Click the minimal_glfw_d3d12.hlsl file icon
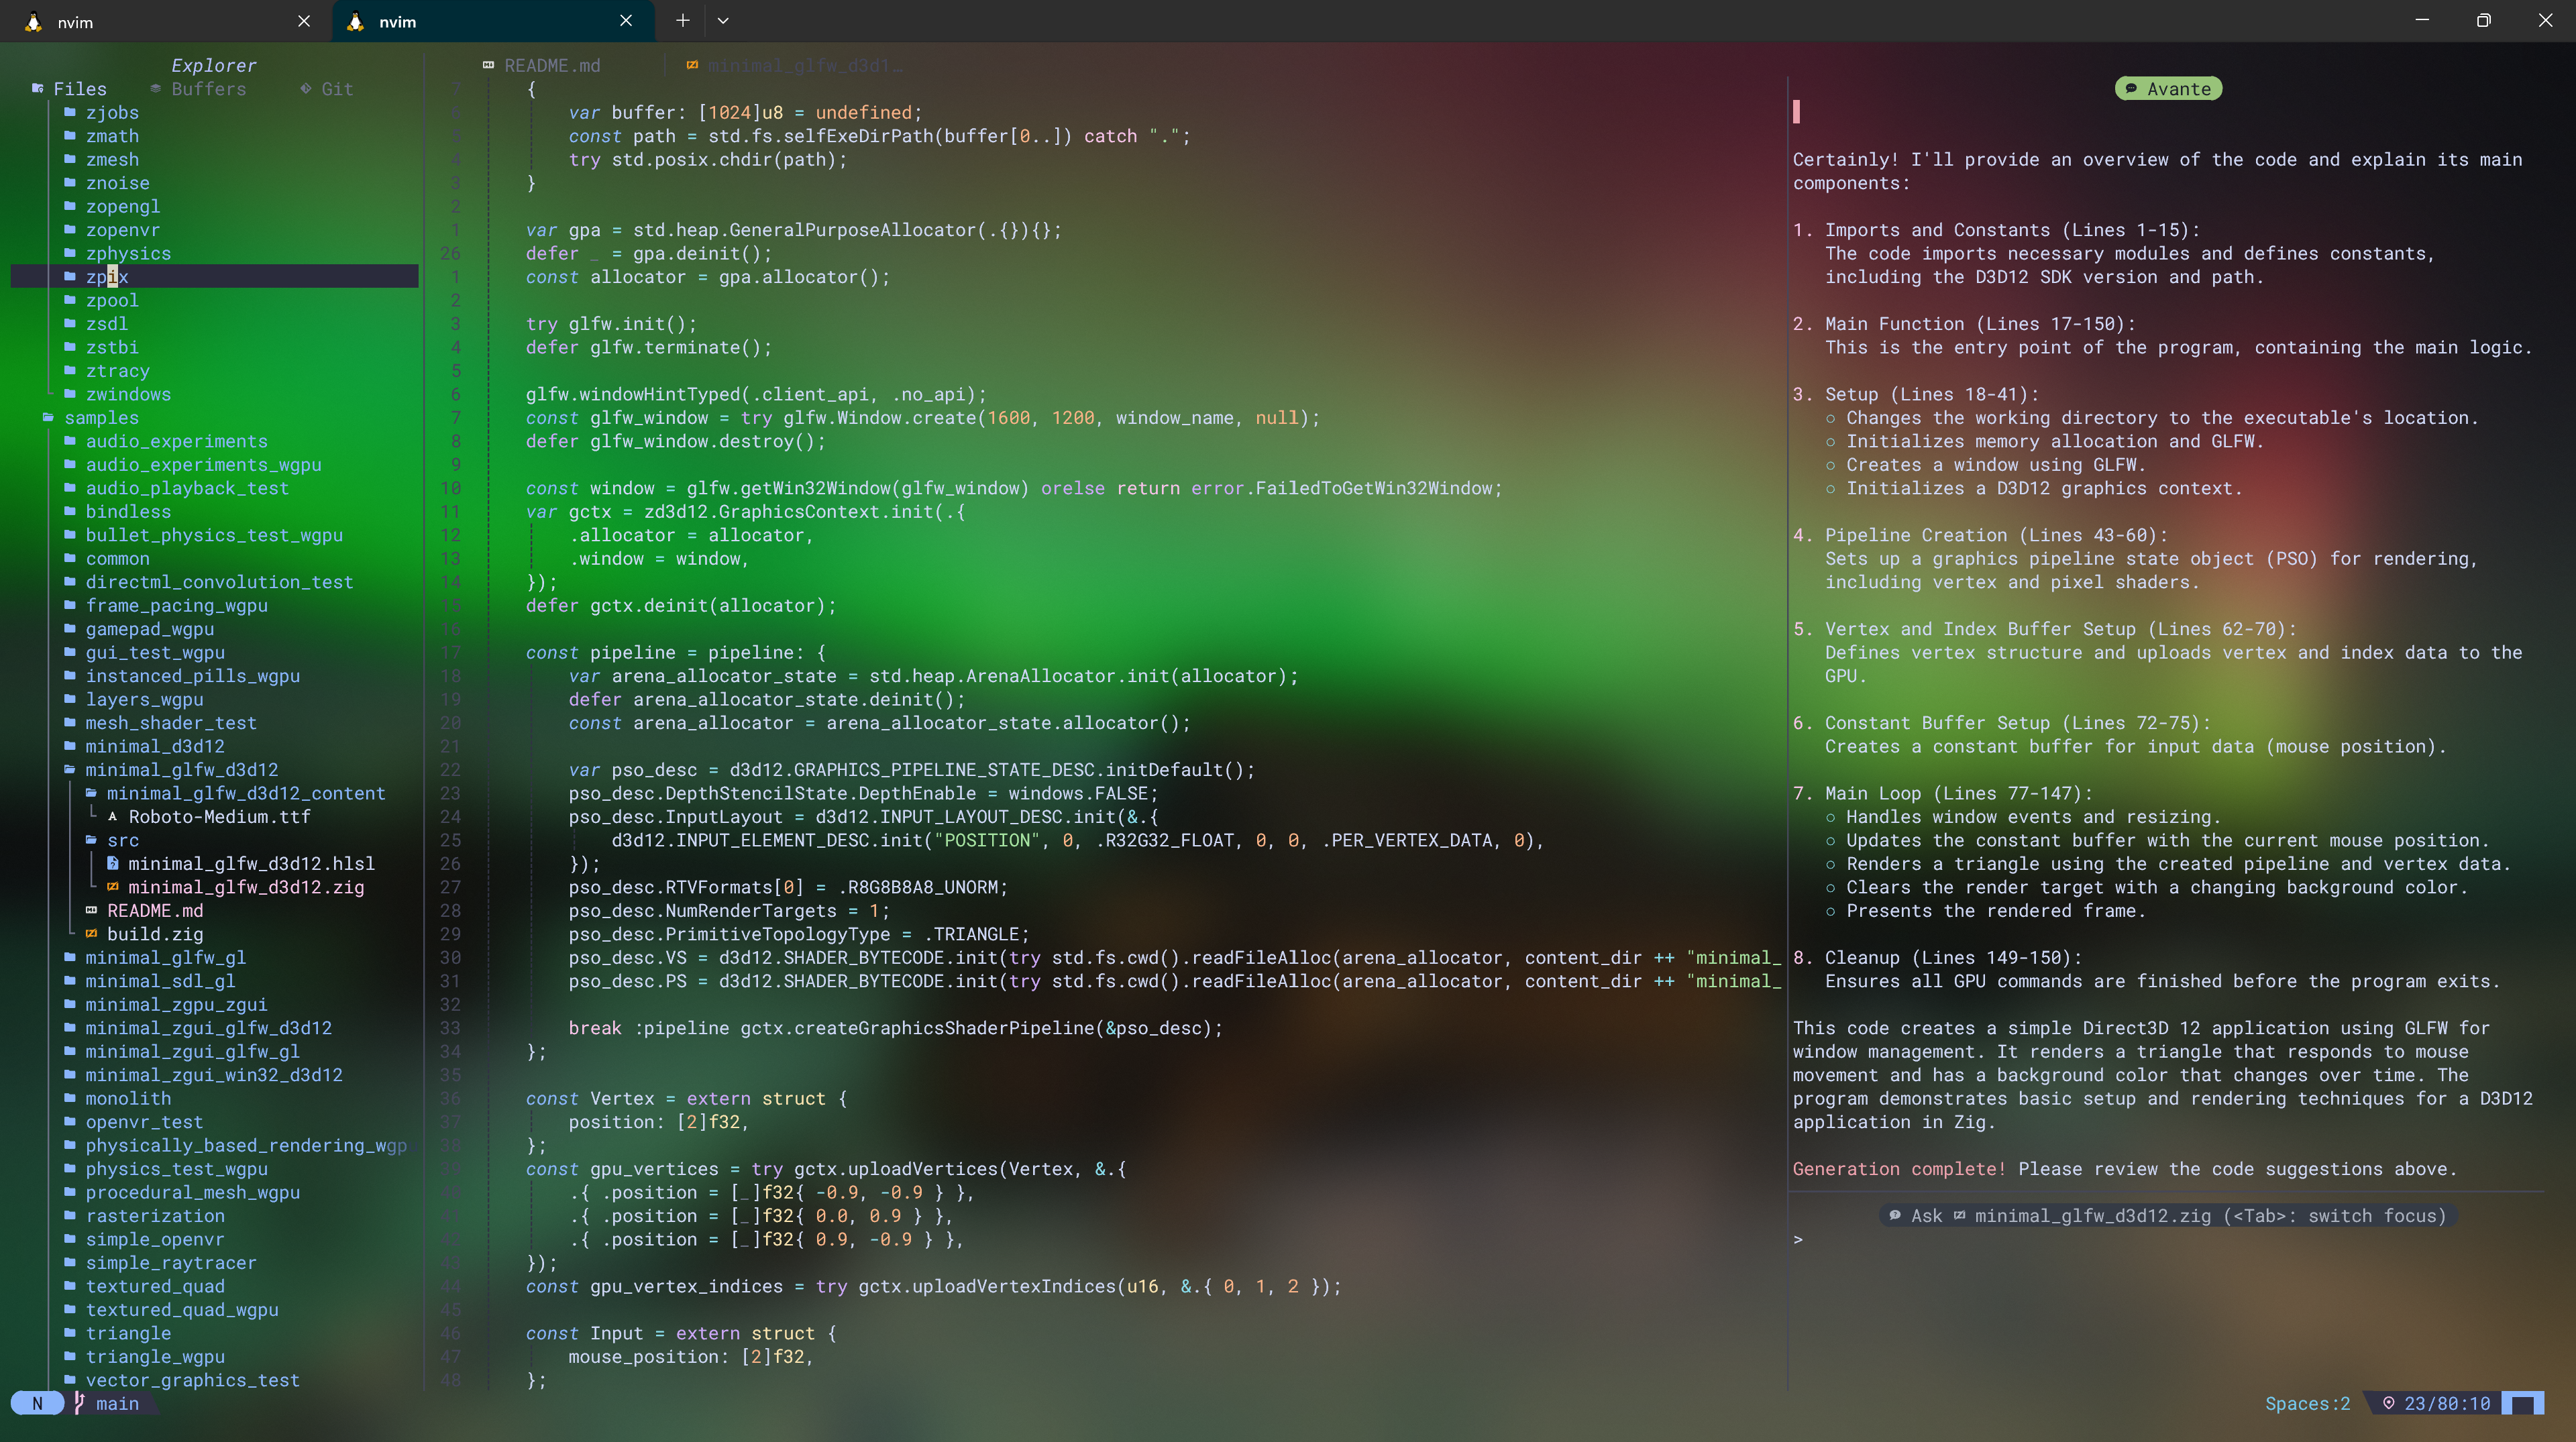2576x1442 pixels. (113, 864)
